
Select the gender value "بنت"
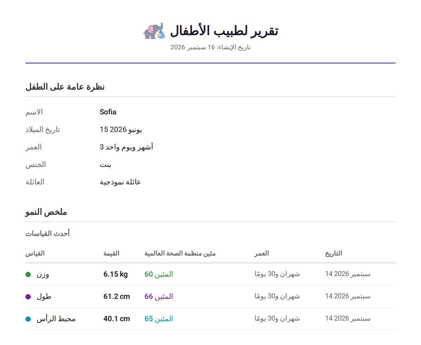pyautogui.click(x=106, y=165)
